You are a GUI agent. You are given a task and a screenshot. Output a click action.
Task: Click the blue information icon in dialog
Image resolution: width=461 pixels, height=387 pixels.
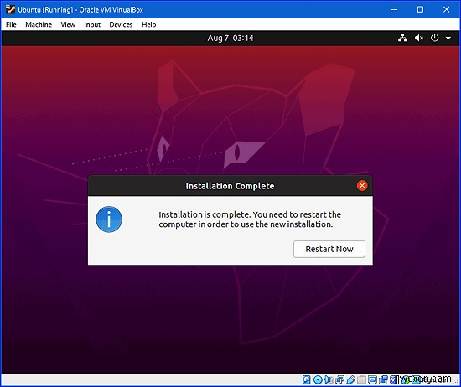coord(109,219)
